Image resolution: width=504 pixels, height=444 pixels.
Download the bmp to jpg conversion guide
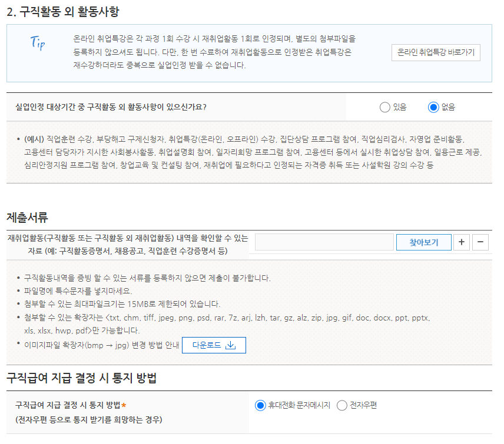pos(214,345)
